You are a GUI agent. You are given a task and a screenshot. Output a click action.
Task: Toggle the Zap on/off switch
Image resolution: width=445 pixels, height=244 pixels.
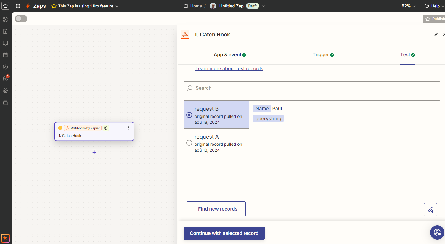tap(21, 19)
